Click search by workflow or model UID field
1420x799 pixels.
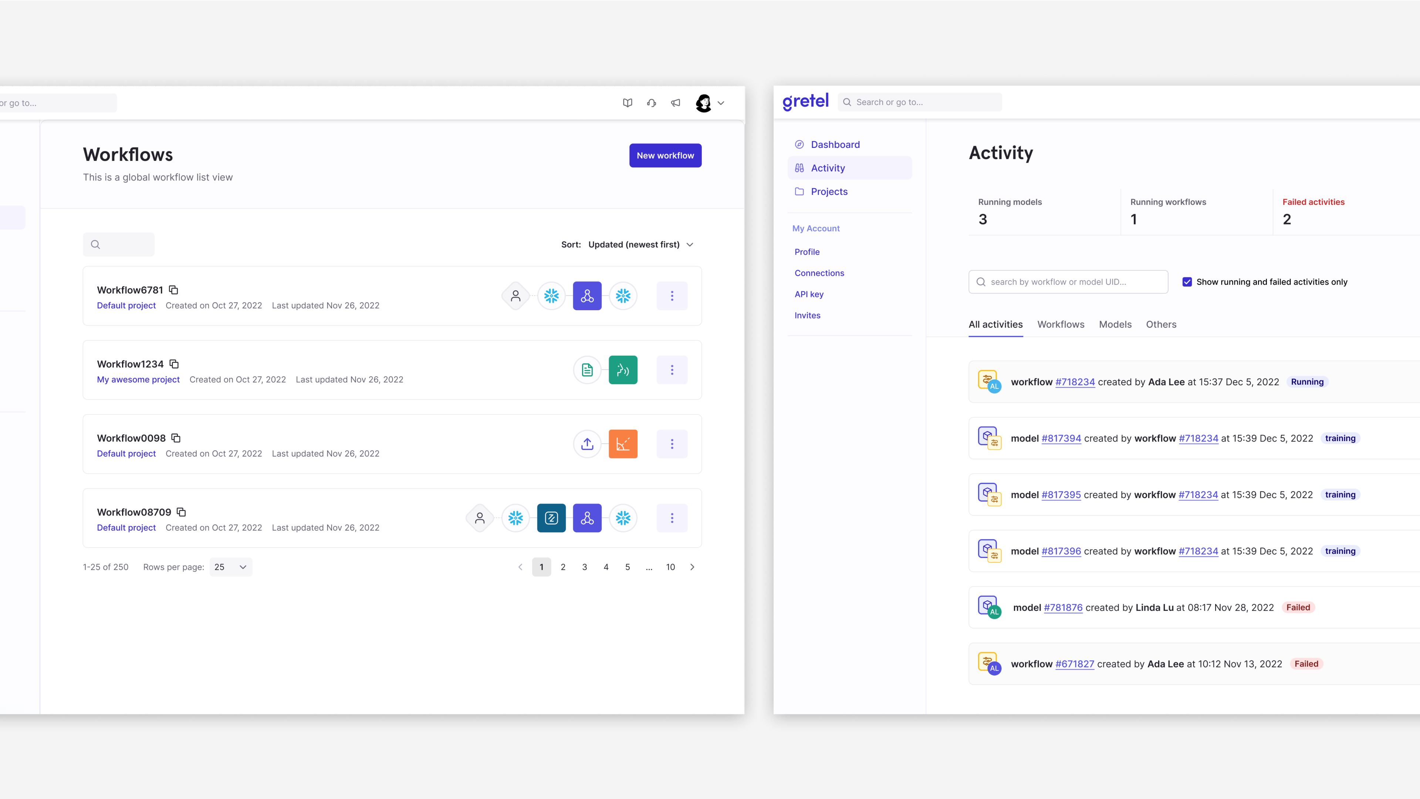point(1068,282)
